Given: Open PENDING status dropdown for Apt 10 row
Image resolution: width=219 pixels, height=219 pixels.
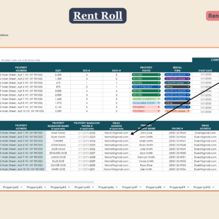Looking at the screenshot, I should click(x=146, y=111).
